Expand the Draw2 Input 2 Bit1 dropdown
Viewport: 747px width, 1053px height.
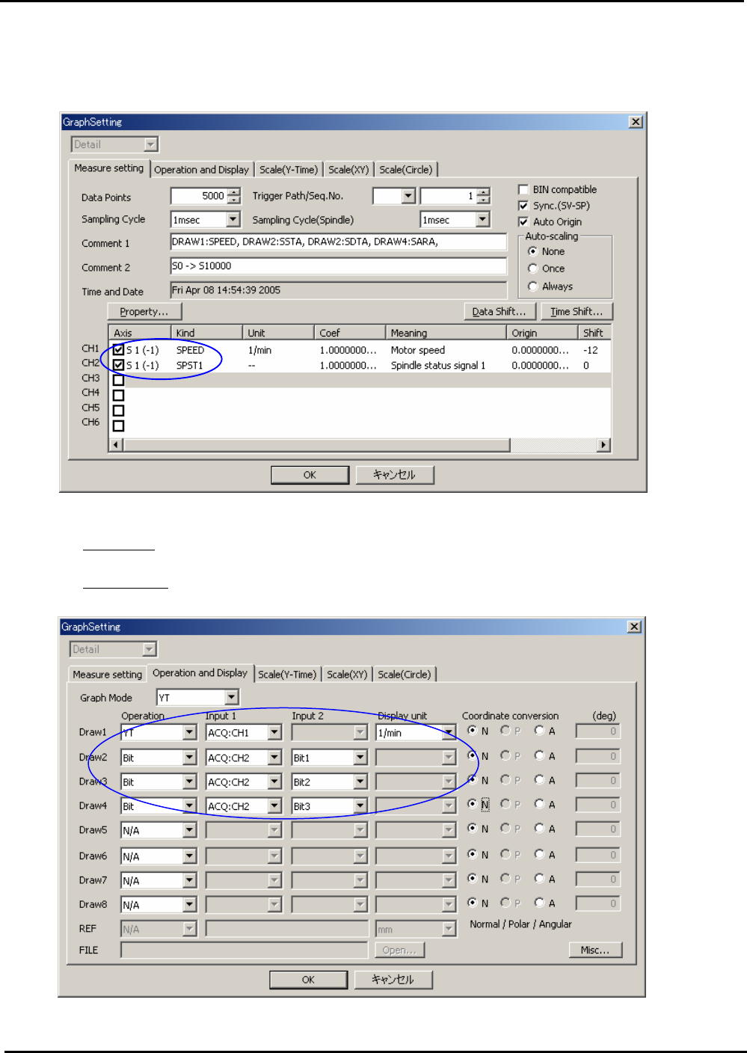(360, 758)
